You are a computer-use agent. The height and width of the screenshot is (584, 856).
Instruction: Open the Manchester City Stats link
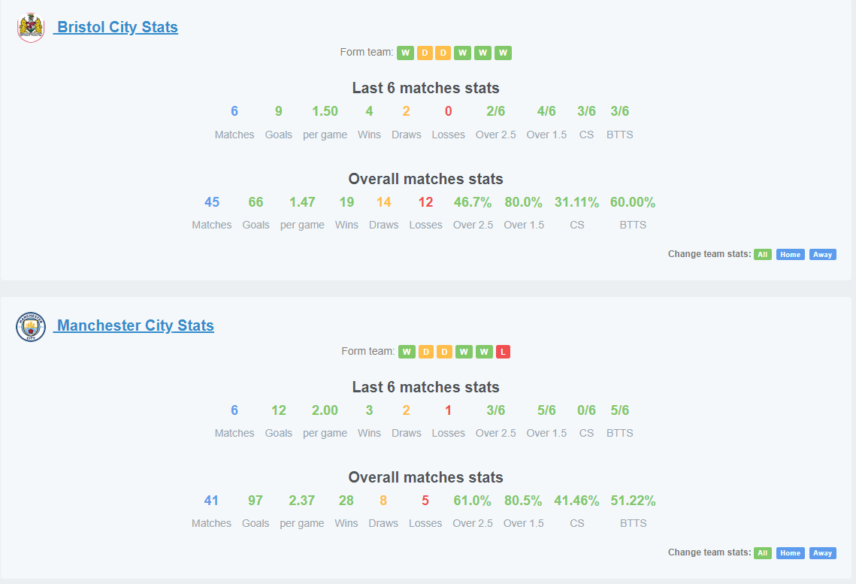134,326
